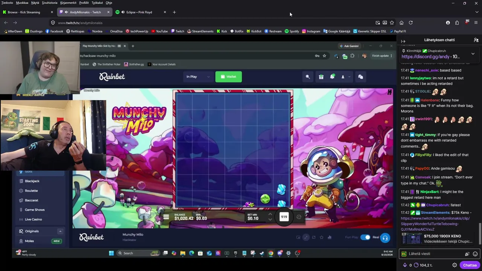Expand the game to fullscreen with arrows icon
The width and height of the screenshot is (482, 271).
[x=306, y=237]
